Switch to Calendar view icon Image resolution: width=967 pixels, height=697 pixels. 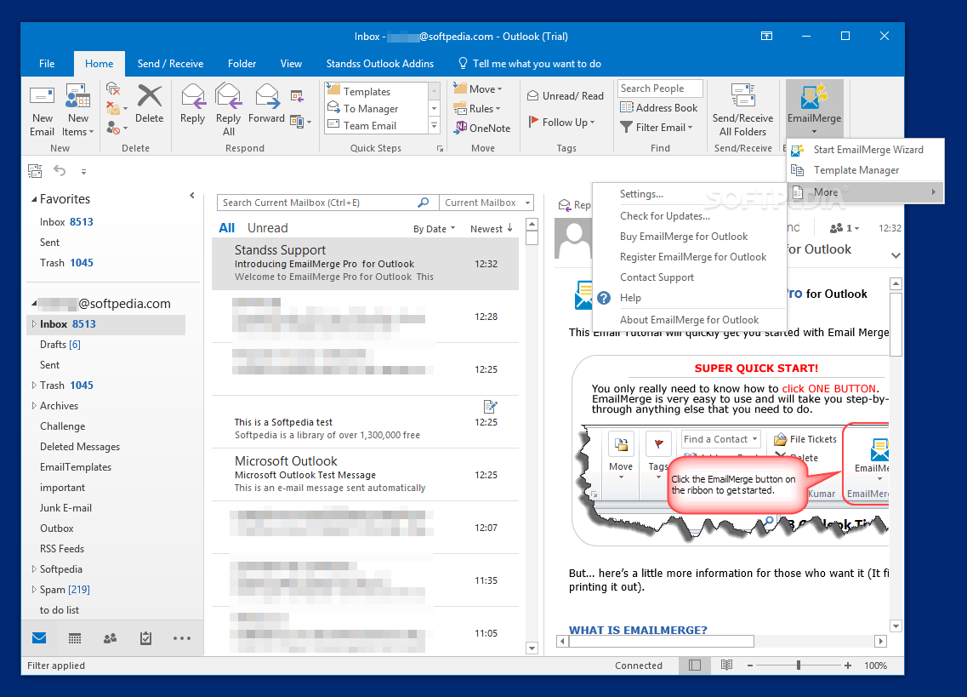click(x=75, y=638)
